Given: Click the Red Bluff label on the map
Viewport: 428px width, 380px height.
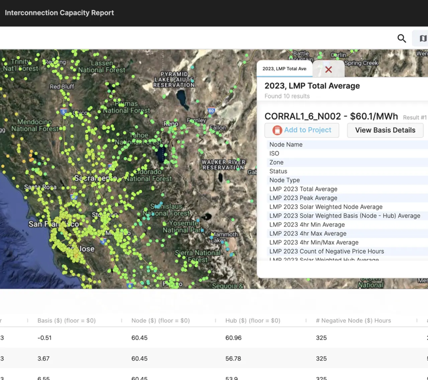Looking at the screenshot, I should click(62, 87).
